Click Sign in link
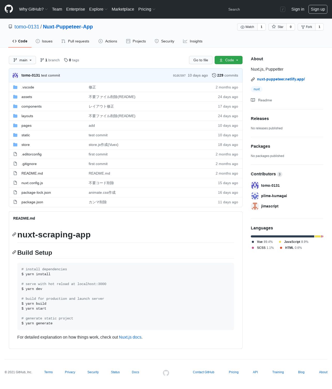 (298, 9)
